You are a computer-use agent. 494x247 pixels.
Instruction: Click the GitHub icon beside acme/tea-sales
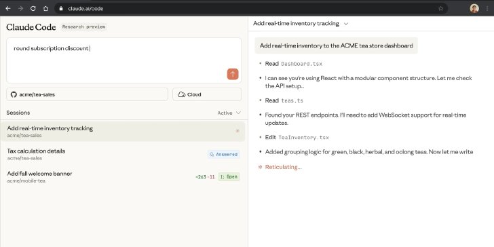coord(14,94)
